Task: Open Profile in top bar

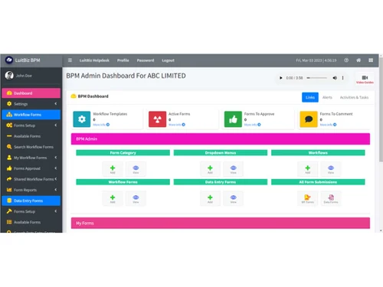Action: pyautogui.click(x=123, y=60)
